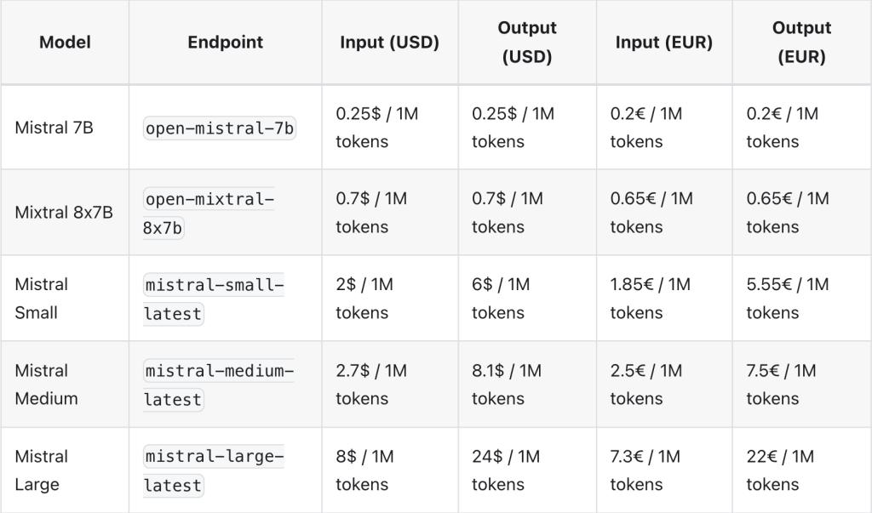Click the Mixtral 8x7B model cell
This screenshot has width=872, height=513.
[64, 213]
